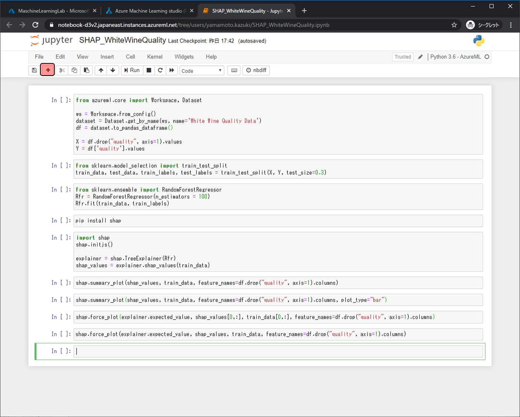Open the Widgets menu
This screenshot has width=520, height=417.
[184, 57]
